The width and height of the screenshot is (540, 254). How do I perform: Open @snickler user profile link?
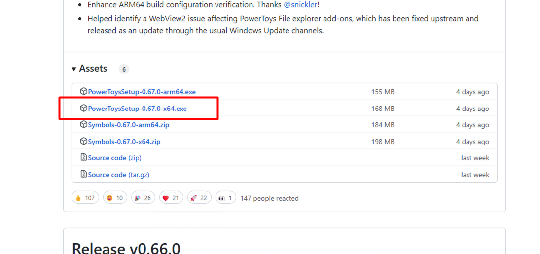click(300, 5)
